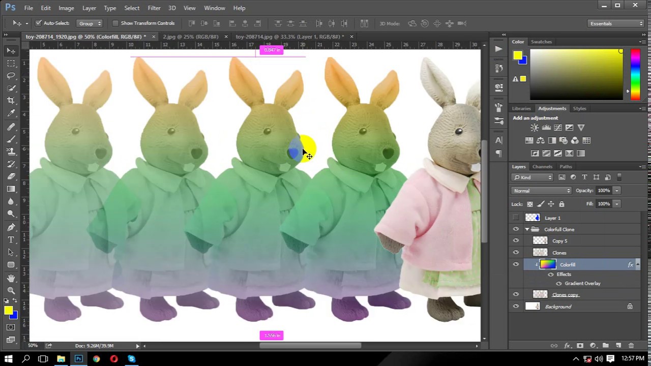Open the Essentials workspace dropdown
The width and height of the screenshot is (651, 366).
[616, 23]
